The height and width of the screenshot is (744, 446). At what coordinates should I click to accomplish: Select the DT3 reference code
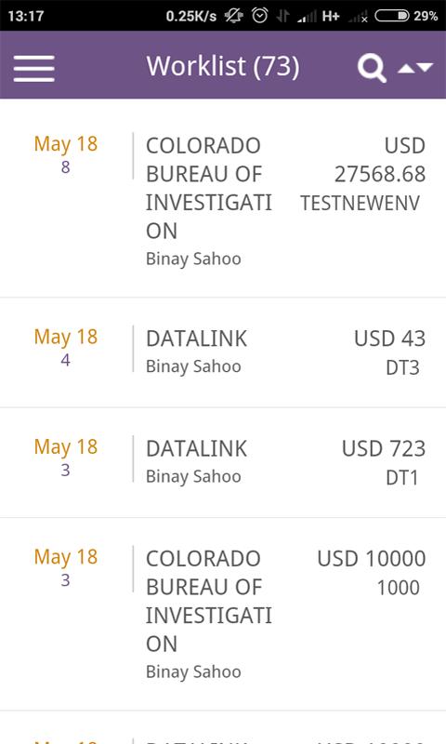[402, 367]
